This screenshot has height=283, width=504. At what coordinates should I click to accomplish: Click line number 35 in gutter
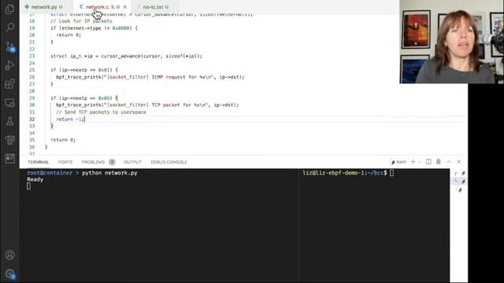click(31, 140)
